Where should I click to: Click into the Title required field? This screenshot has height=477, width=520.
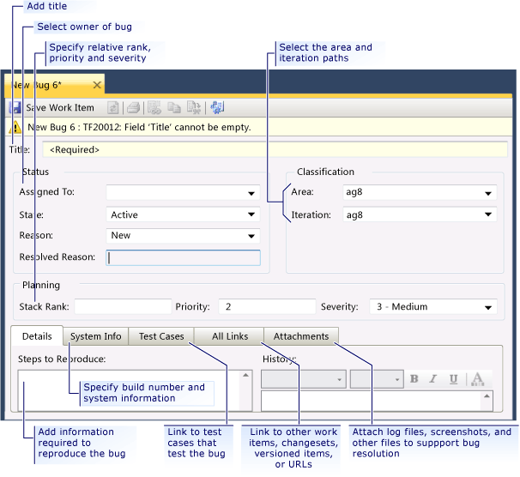(275, 149)
